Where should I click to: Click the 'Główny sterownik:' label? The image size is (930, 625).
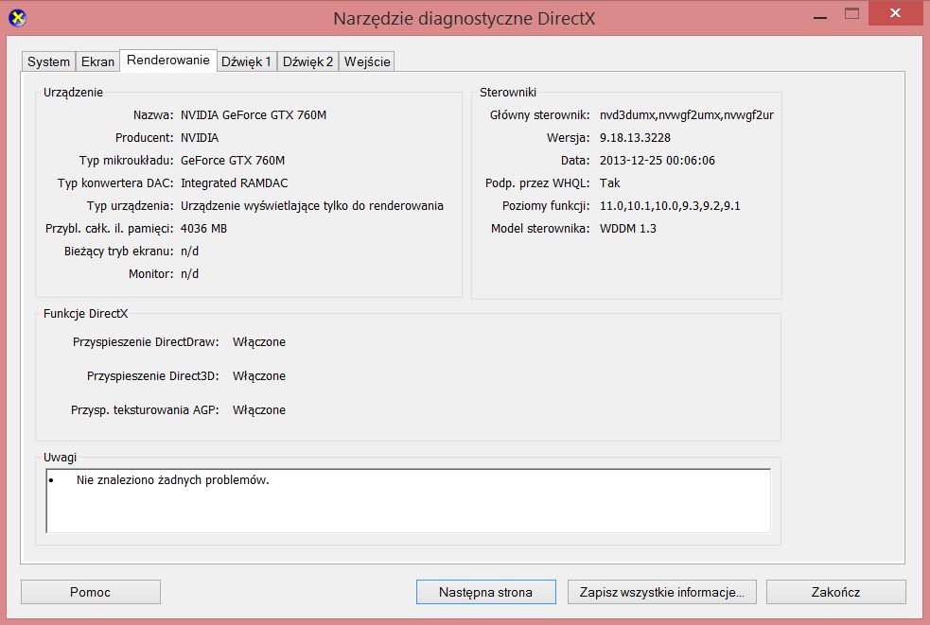click(x=539, y=115)
